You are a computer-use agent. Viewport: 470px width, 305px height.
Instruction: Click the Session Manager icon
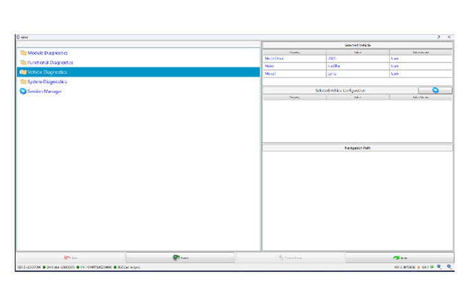[23, 91]
